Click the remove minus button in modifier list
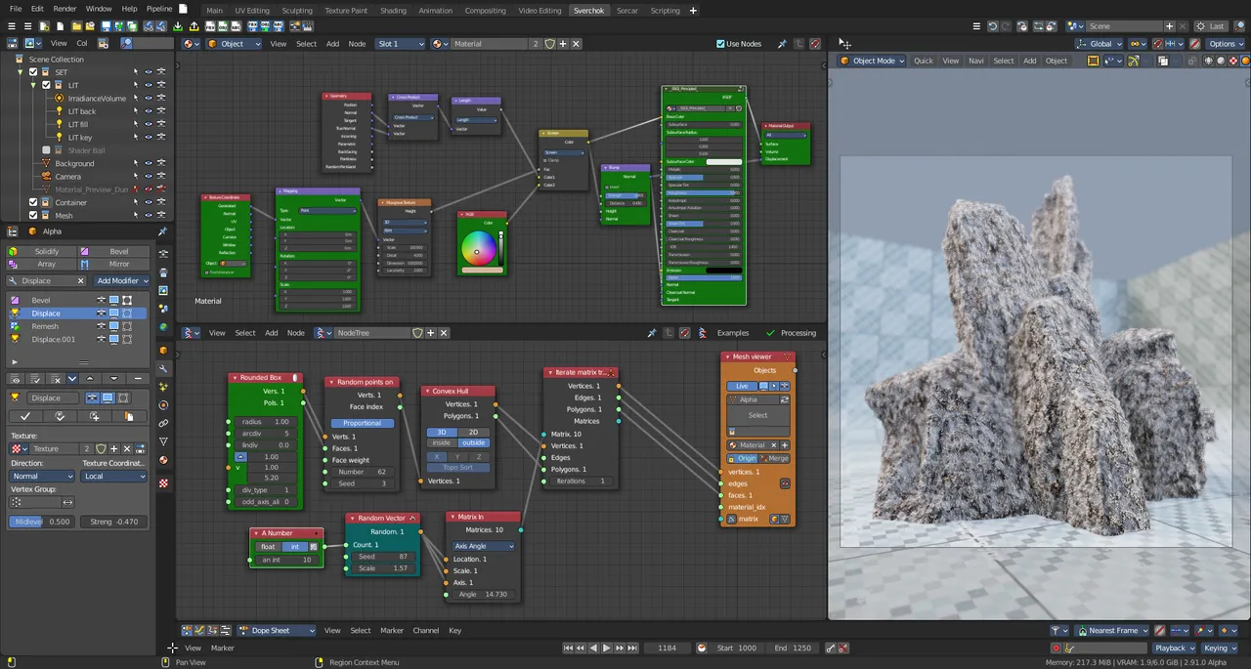The image size is (1251, 669). [x=138, y=379]
